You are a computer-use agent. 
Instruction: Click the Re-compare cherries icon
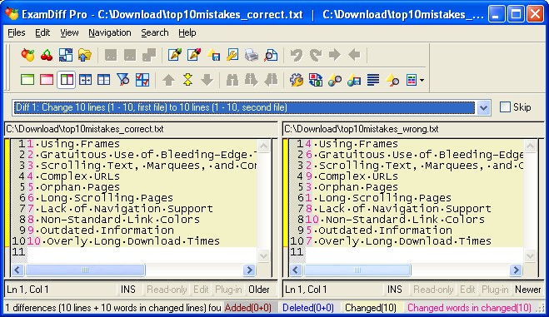pyautogui.click(x=47, y=55)
